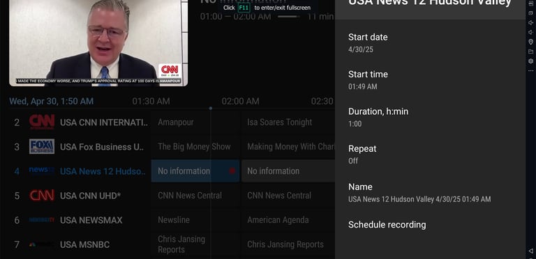Select the Newsline program
The height and width of the screenshot is (259, 536).
(x=195, y=220)
